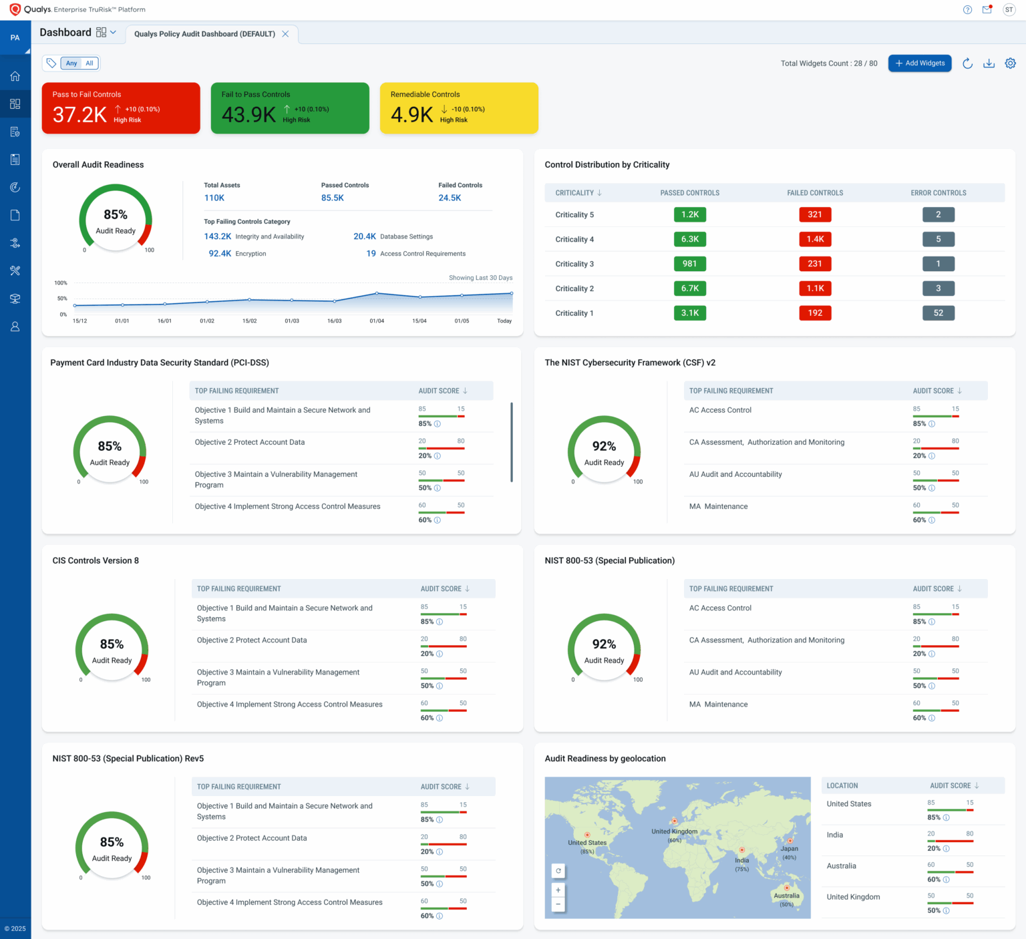The width and height of the screenshot is (1026, 939).
Task: Select the Qualys Policy Audit Dashboard tab
Action: click(204, 33)
